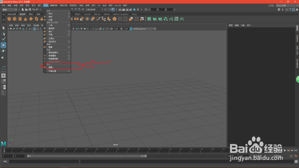Click the Multi-Cut knife shelf icon
This screenshot has width=299, height=168.
[98, 19]
